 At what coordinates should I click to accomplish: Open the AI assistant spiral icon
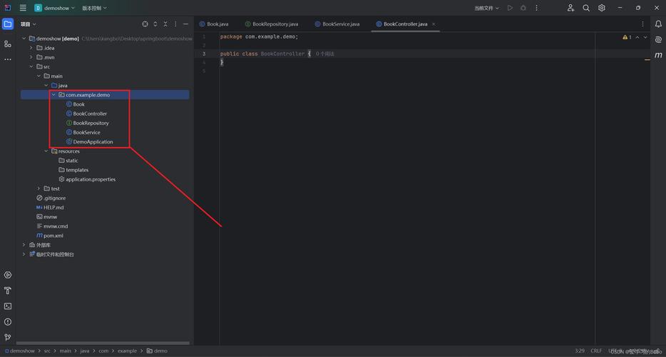[658, 39]
